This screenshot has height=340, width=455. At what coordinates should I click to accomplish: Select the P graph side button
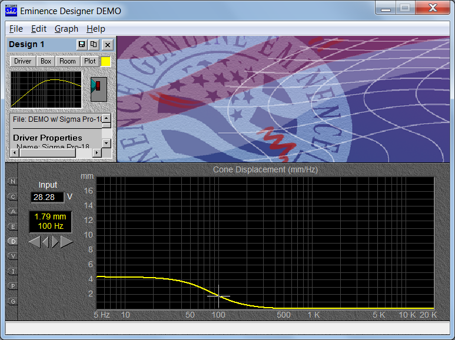point(13,286)
